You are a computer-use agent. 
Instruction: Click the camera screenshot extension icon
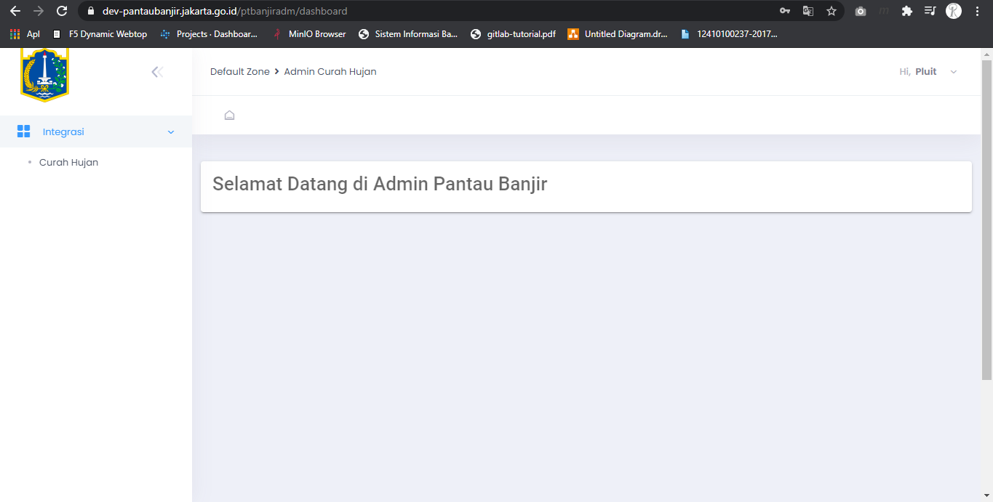point(861,11)
